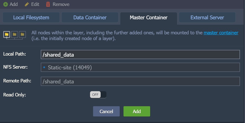This screenshot has width=245, height=123.
Task: Click the red trash Remove icon
Action: point(48,4)
